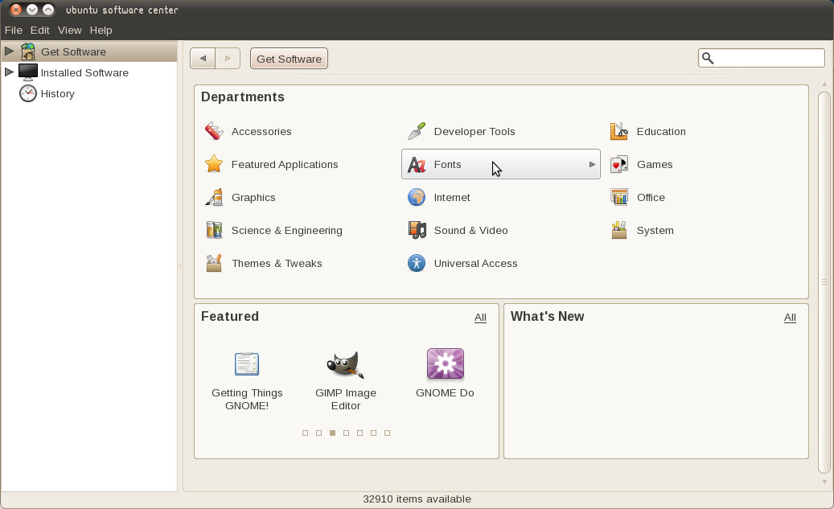This screenshot has height=509, width=834.
Task: Click the Get Software sidebar icon
Action: click(x=28, y=51)
